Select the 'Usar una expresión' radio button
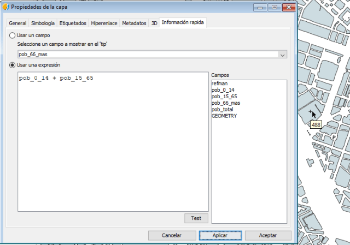 [x=13, y=65]
